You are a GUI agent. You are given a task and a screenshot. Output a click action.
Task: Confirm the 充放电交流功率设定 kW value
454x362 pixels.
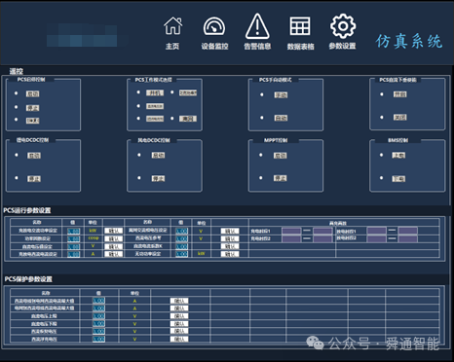[x=113, y=231]
